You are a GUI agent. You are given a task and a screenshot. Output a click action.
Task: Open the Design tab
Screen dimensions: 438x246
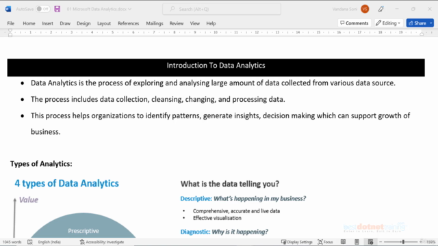pos(83,23)
